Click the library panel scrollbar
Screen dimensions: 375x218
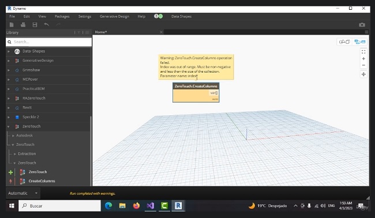(x=91, y=151)
